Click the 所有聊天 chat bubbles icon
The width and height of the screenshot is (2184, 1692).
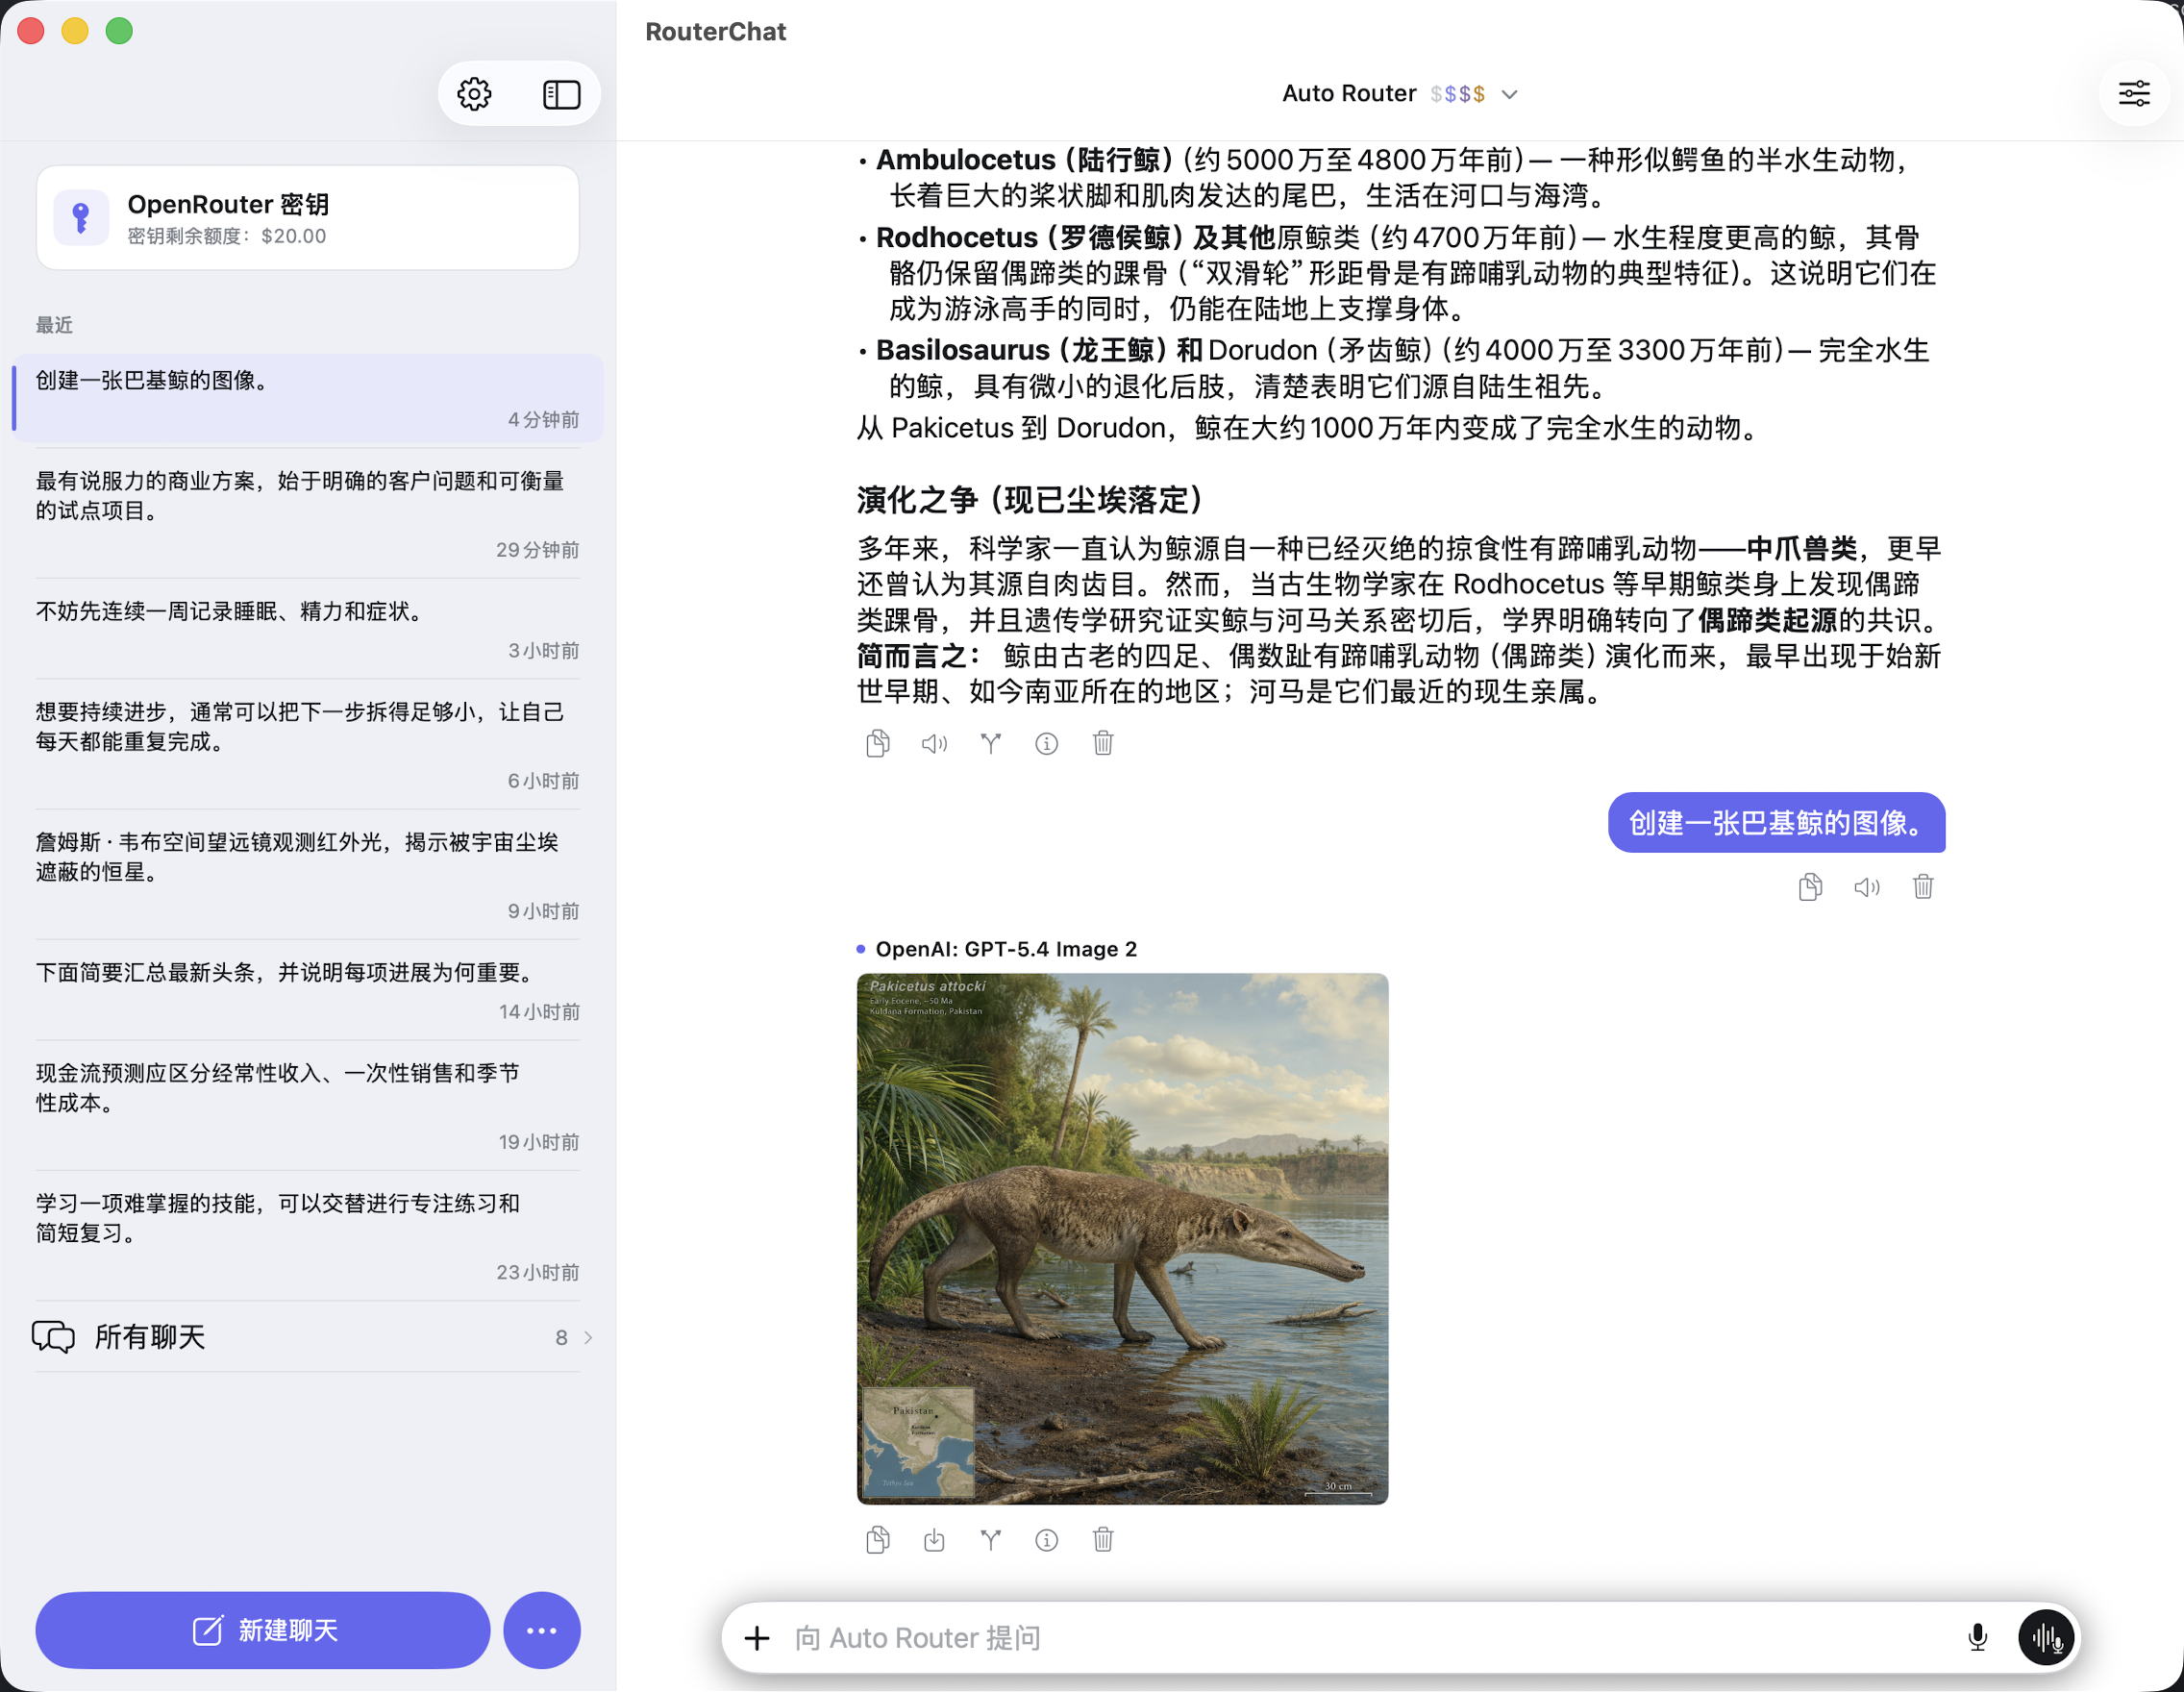[x=54, y=1337]
